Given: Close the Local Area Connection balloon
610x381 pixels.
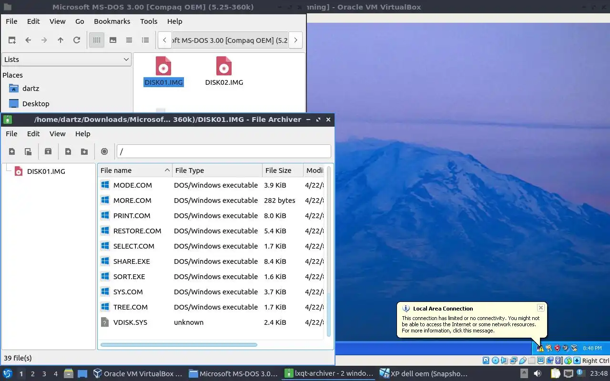Looking at the screenshot, I should [540, 308].
